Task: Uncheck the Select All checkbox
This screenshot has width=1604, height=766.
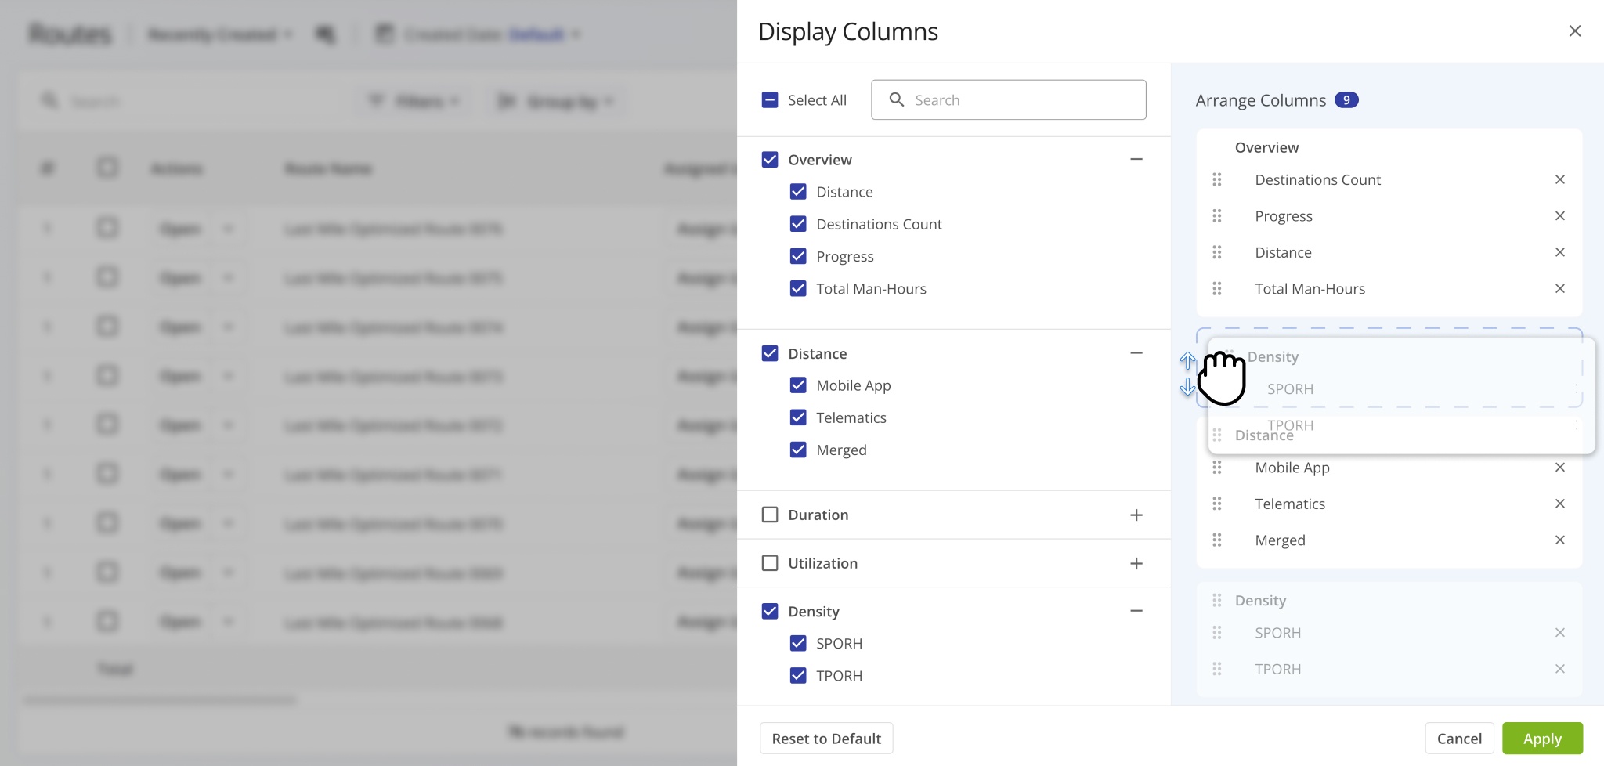Action: click(769, 99)
